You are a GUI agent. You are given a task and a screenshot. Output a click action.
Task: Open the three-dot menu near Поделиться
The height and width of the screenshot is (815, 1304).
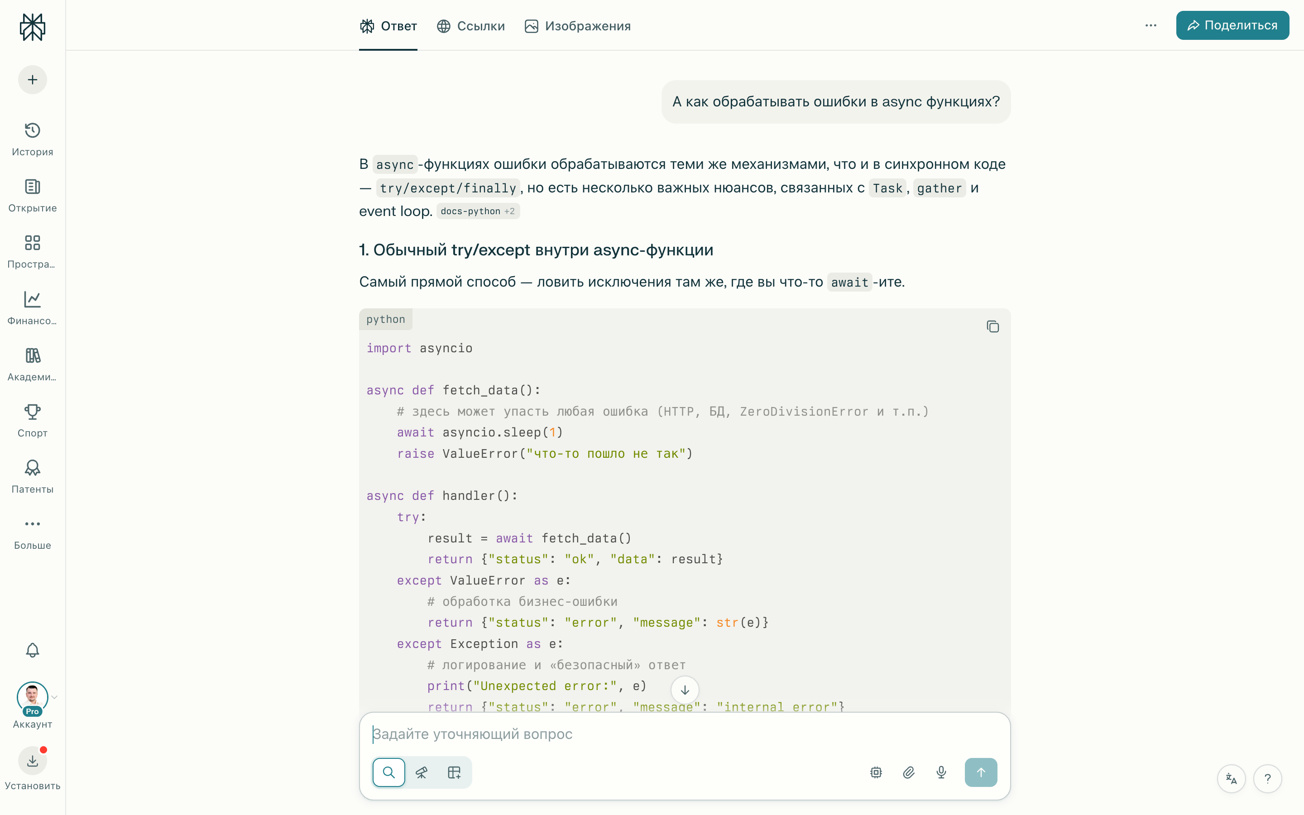point(1151,25)
